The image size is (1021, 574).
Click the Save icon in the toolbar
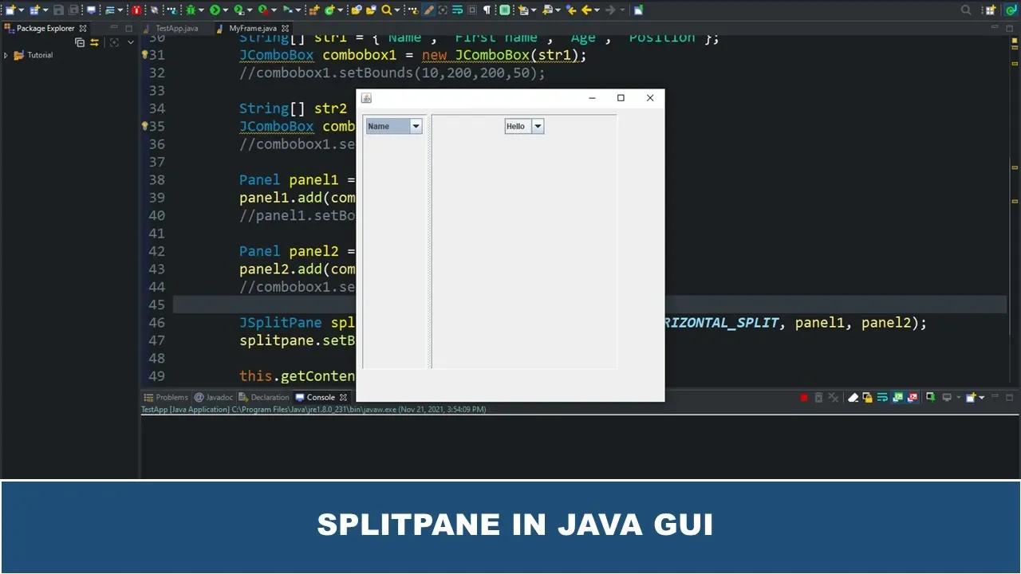[58, 10]
